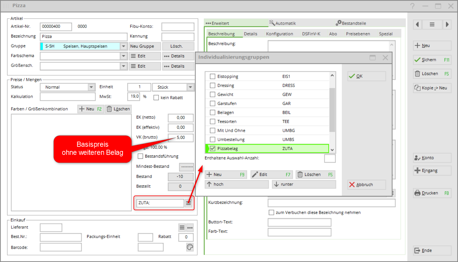Uncheck the Pizzabelag checkbox

coord(213,149)
